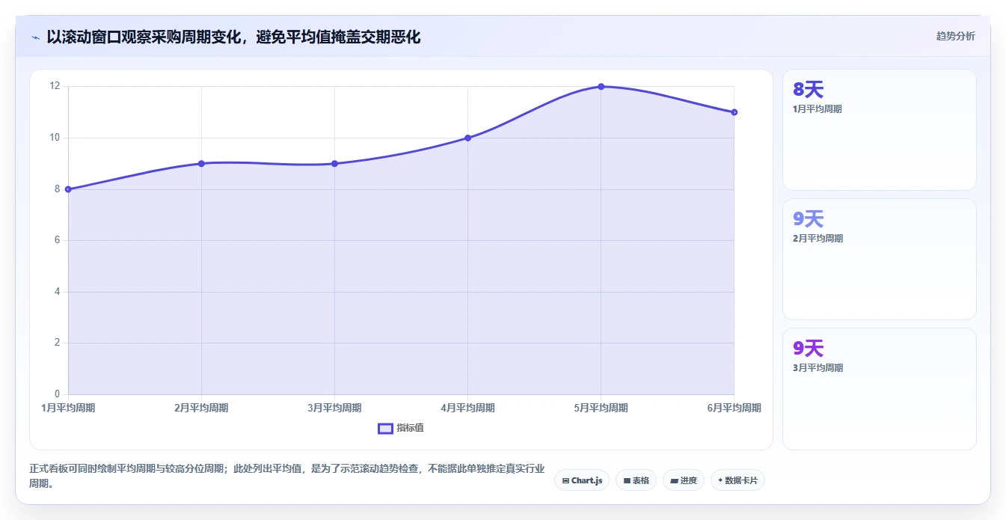Click the x-axis label 5月平均周期

point(601,408)
